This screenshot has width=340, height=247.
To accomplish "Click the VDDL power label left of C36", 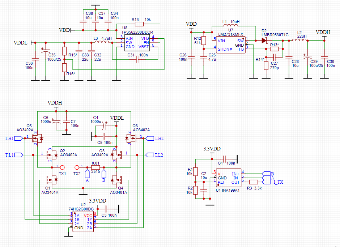I will 21,43.
